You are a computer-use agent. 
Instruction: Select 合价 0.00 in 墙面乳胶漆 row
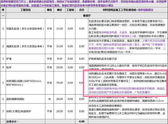click(x=82, y=46)
